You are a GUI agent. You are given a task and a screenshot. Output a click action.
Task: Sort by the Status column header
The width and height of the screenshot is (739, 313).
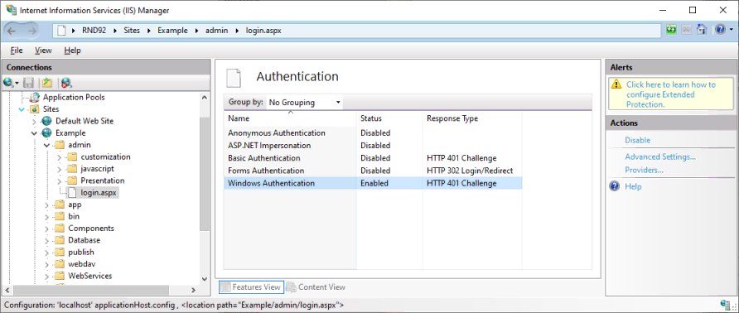[389, 118]
